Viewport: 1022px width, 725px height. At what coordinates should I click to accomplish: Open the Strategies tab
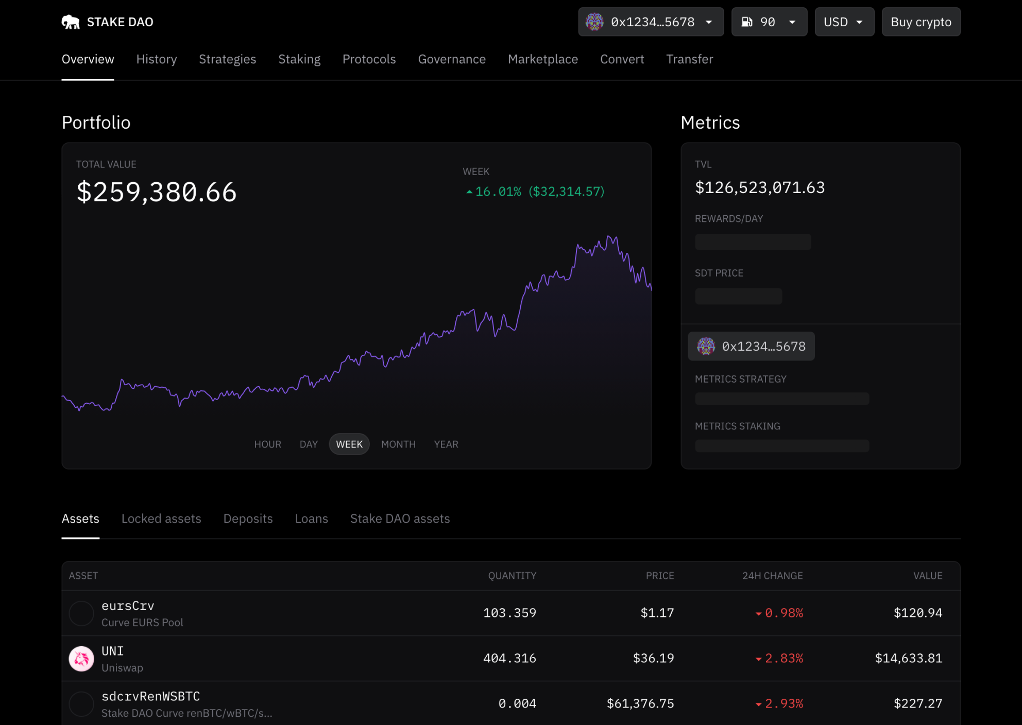pos(227,59)
